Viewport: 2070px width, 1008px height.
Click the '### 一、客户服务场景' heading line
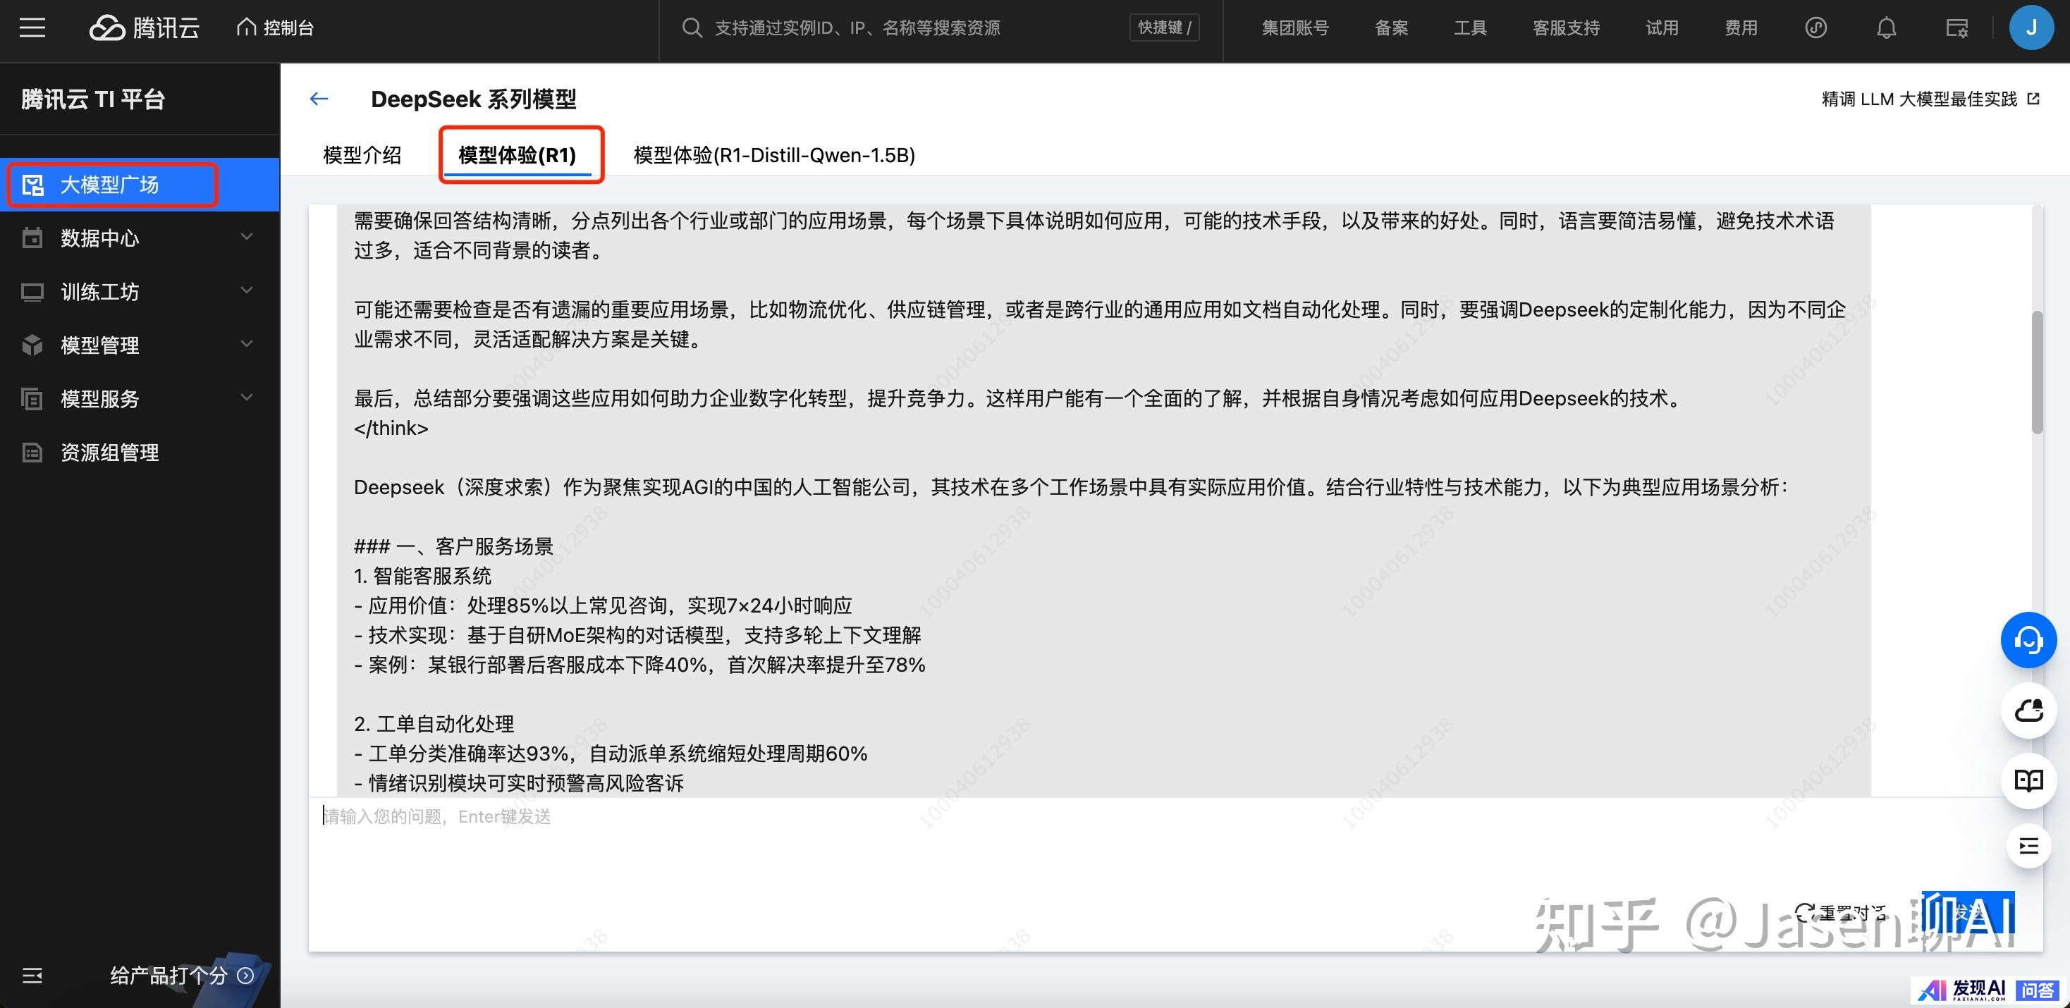454,546
